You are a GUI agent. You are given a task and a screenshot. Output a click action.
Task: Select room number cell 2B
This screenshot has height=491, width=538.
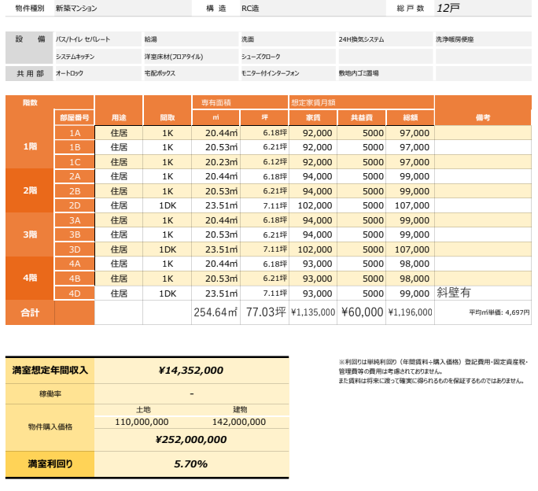75,191
